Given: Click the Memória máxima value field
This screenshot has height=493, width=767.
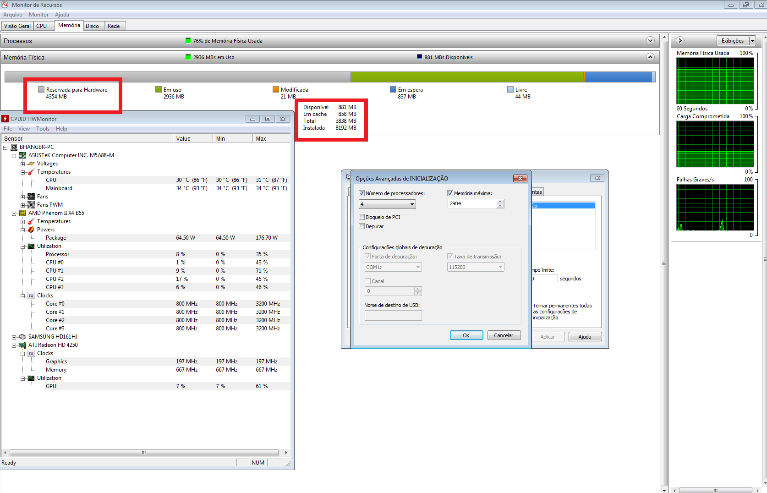Looking at the screenshot, I should coord(472,203).
